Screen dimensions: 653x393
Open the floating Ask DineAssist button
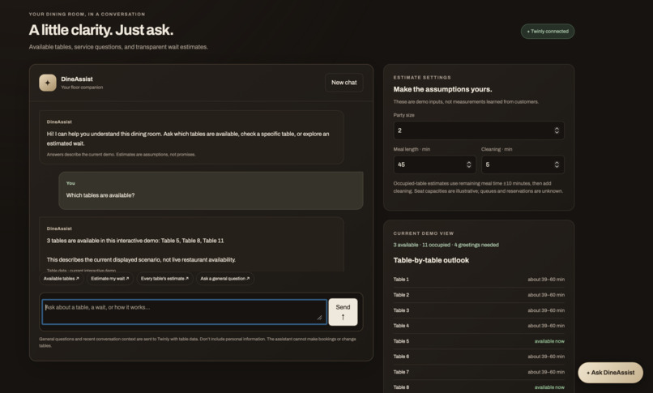610,373
